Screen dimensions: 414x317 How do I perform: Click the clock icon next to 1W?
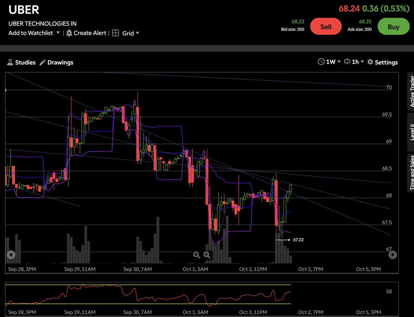[321, 62]
